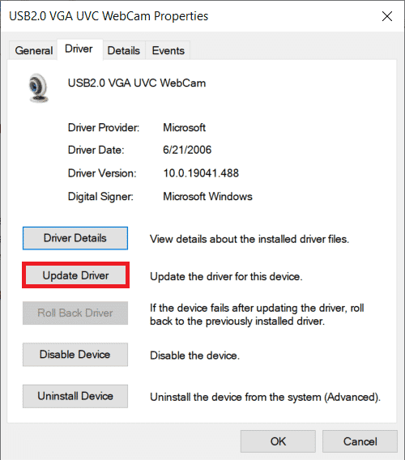Close the WebCam Properties dialog
The height and width of the screenshot is (460, 405).
coord(387,16)
